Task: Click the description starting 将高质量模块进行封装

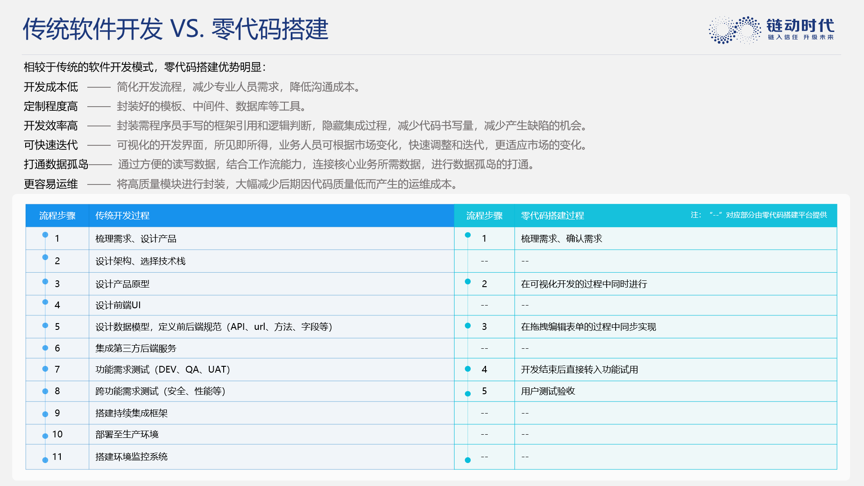Action: 288,184
